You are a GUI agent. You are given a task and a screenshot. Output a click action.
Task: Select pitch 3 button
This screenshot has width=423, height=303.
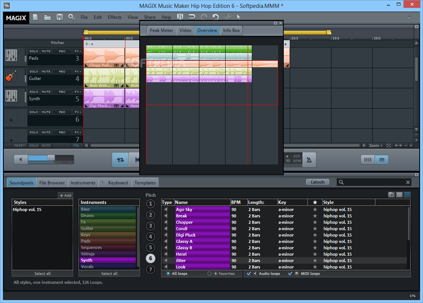(151, 226)
